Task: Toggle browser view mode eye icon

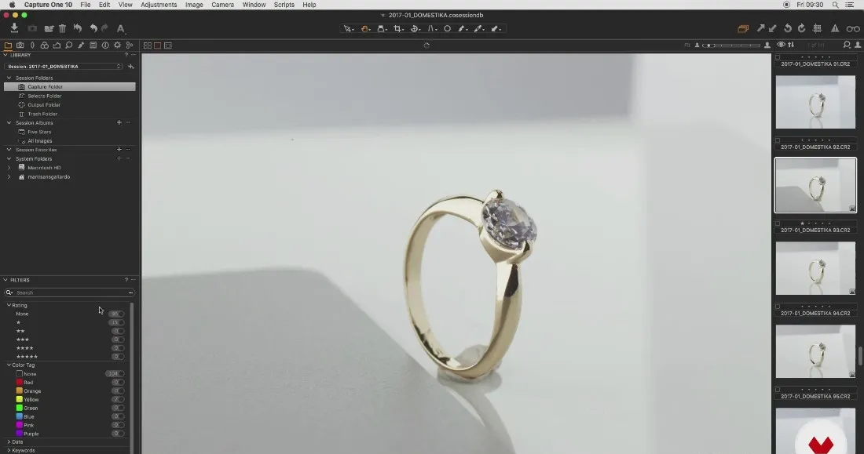Action: click(781, 45)
